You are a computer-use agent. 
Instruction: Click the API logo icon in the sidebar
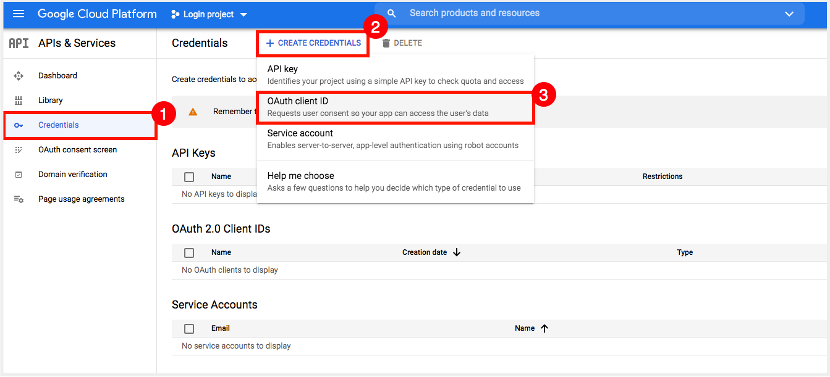(x=19, y=43)
